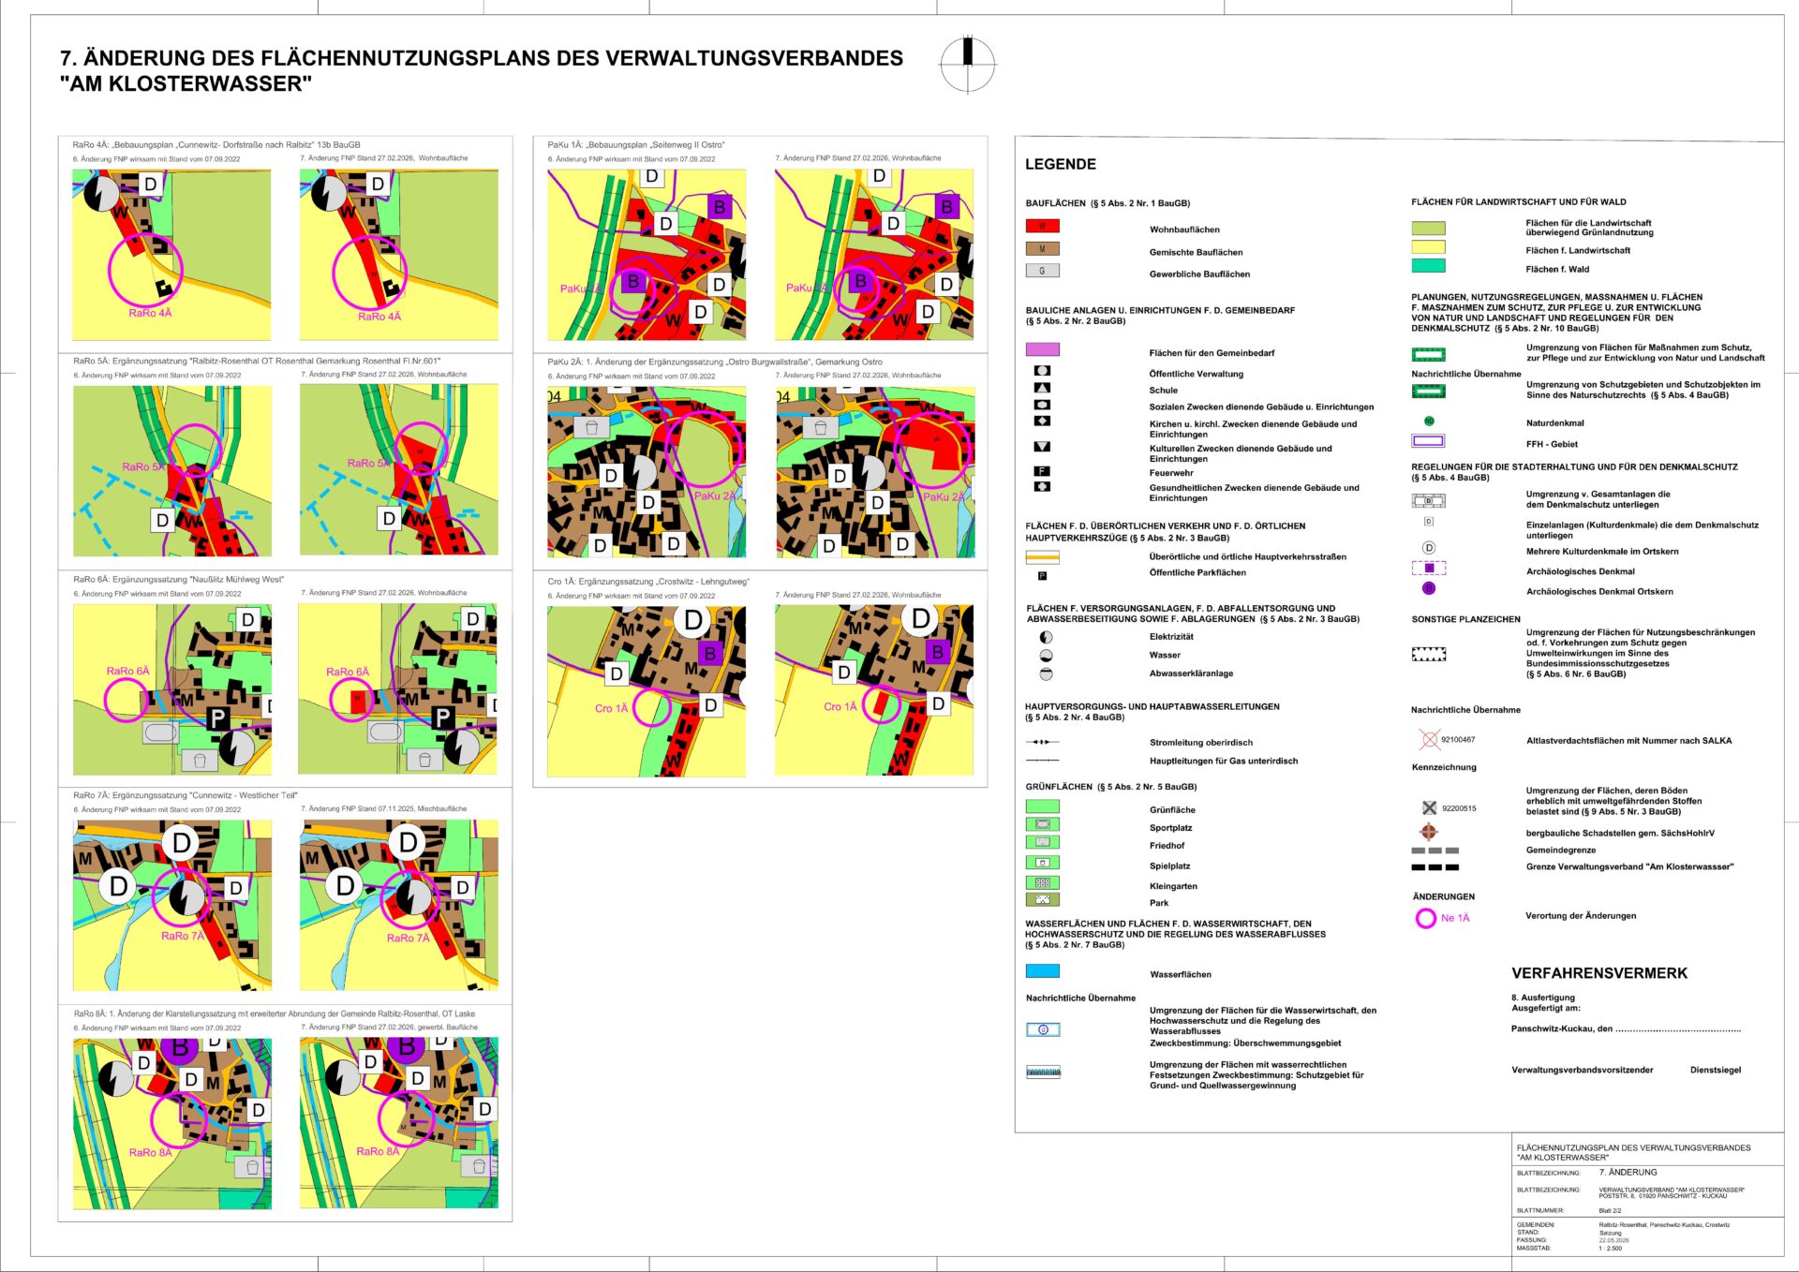Open the PaKu 1Ä 2022 status map
The image size is (1799, 1272).
click(x=647, y=254)
